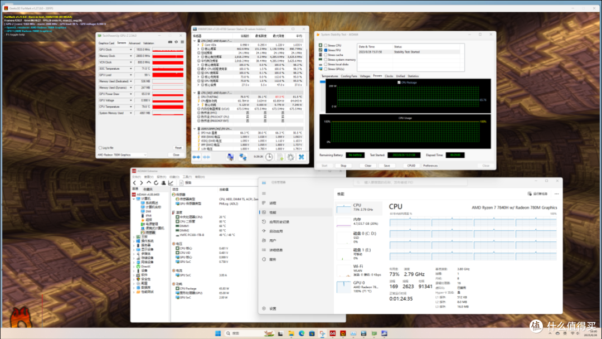Enable Stress GPU(s) checkbox
This screenshot has height=339, width=602.
pyautogui.click(x=326, y=69)
